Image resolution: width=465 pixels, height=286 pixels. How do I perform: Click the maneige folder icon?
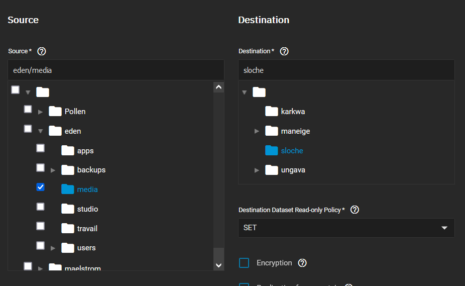[272, 131]
